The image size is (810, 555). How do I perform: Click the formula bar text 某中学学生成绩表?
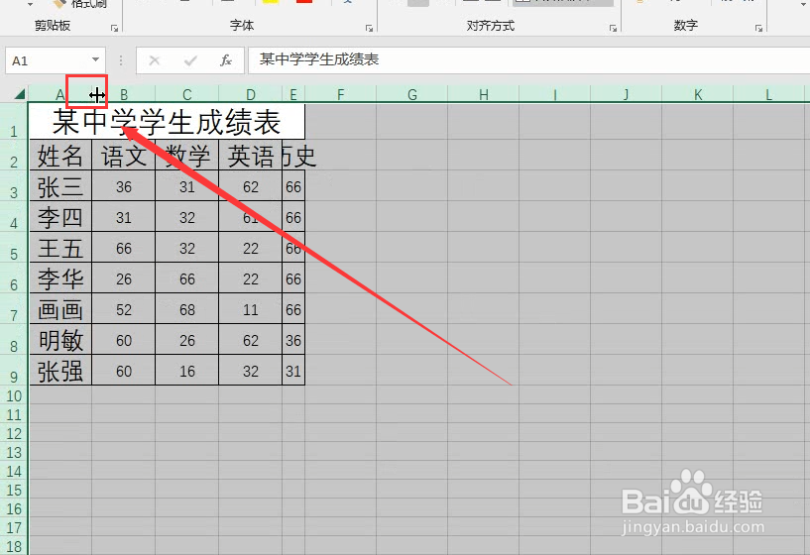[x=318, y=59]
